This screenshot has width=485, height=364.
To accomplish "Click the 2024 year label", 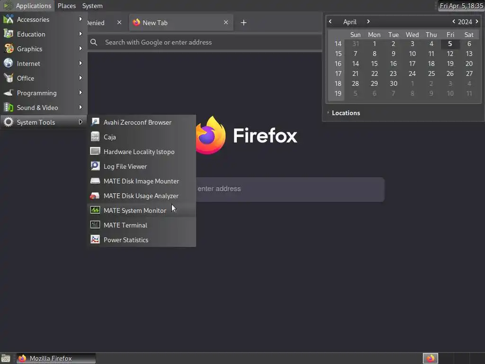I will 465,22.
